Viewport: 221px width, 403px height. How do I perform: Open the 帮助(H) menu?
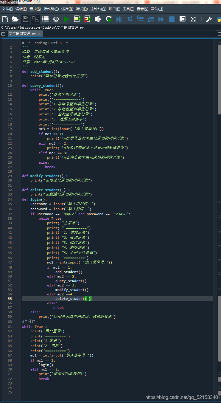tap(157, 9)
